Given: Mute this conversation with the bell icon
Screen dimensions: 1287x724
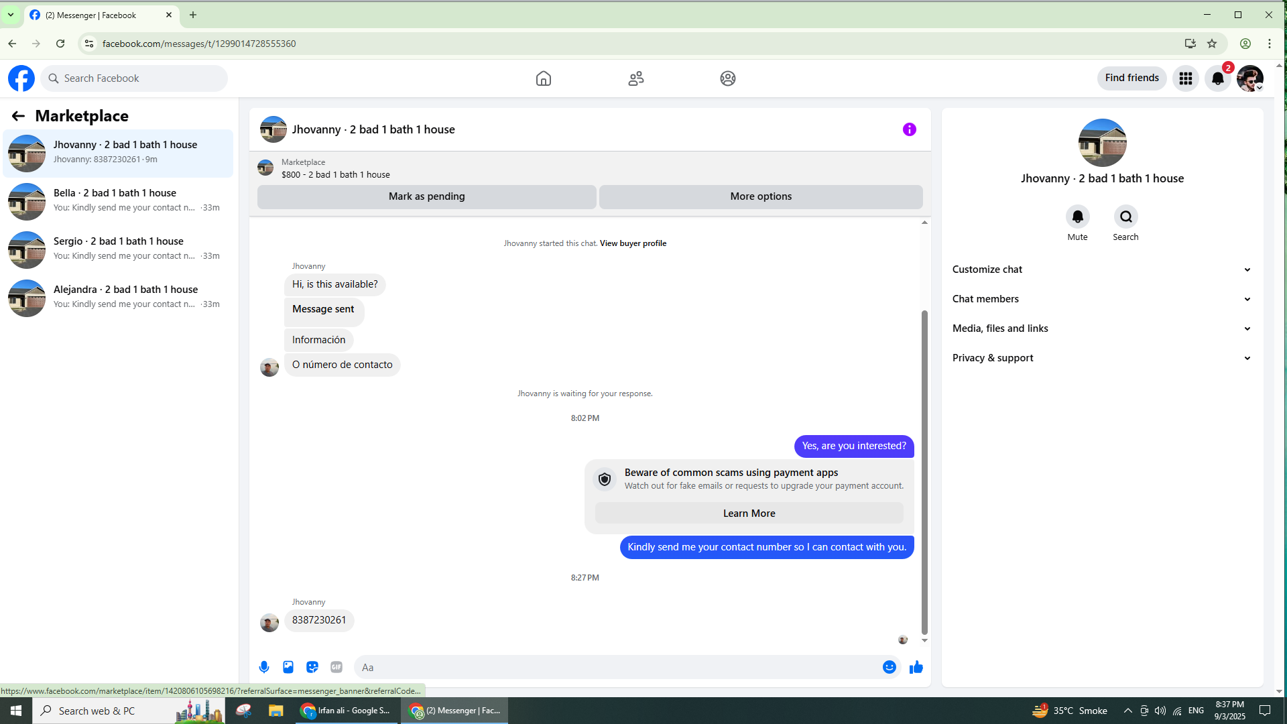Looking at the screenshot, I should point(1078,217).
